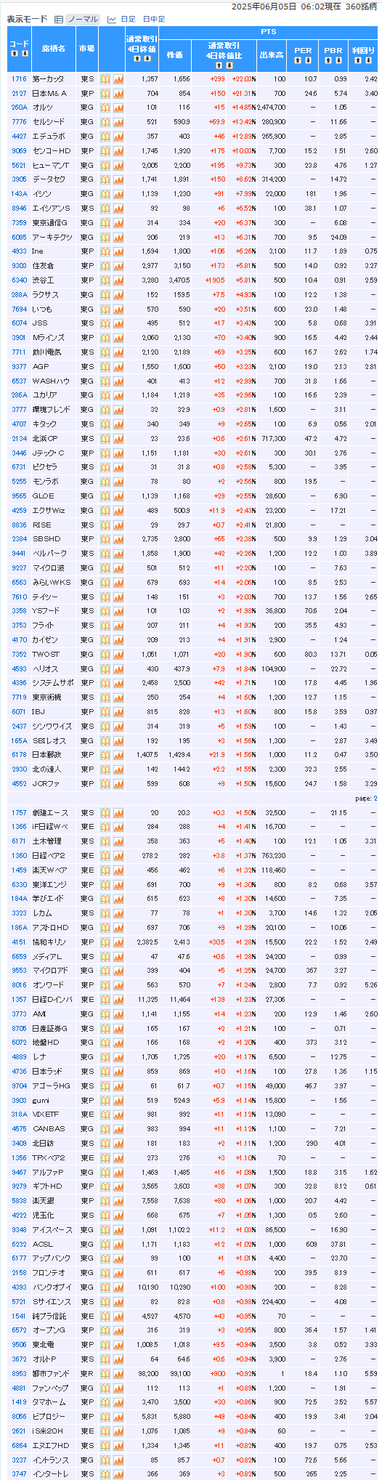Sort 利回り column ascending arrow
Image resolution: width=382 pixels, height=1480 pixels.
point(359,60)
